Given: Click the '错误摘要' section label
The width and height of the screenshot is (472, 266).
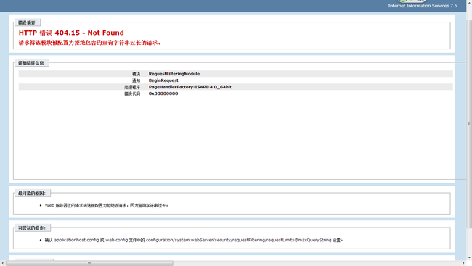Looking at the screenshot, I should coord(27,23).
